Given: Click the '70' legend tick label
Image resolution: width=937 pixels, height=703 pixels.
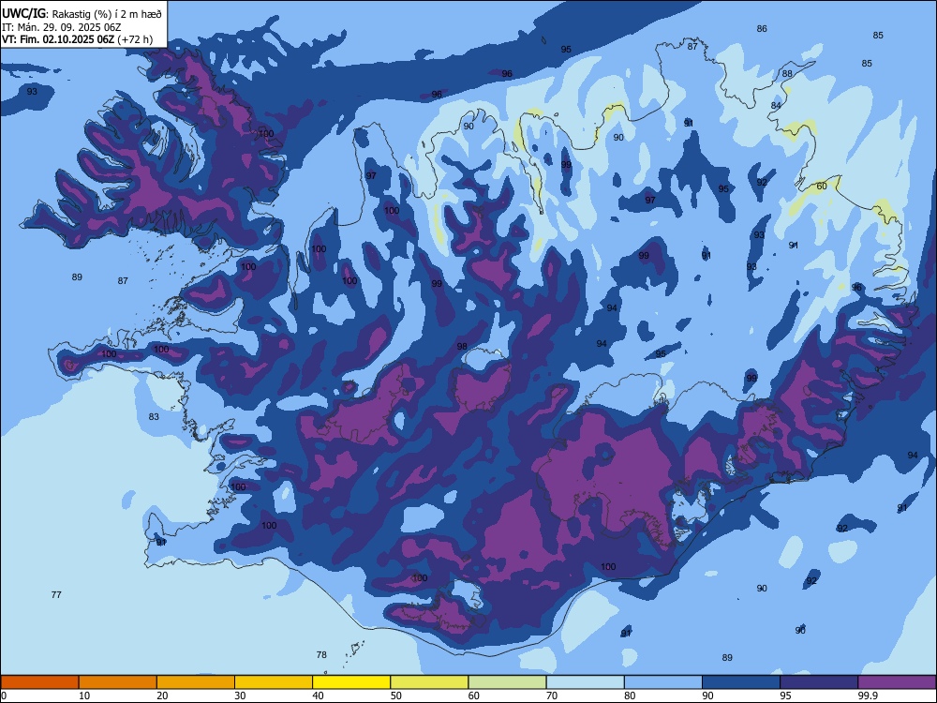Looking at the screenshot, I should point(552,696).
